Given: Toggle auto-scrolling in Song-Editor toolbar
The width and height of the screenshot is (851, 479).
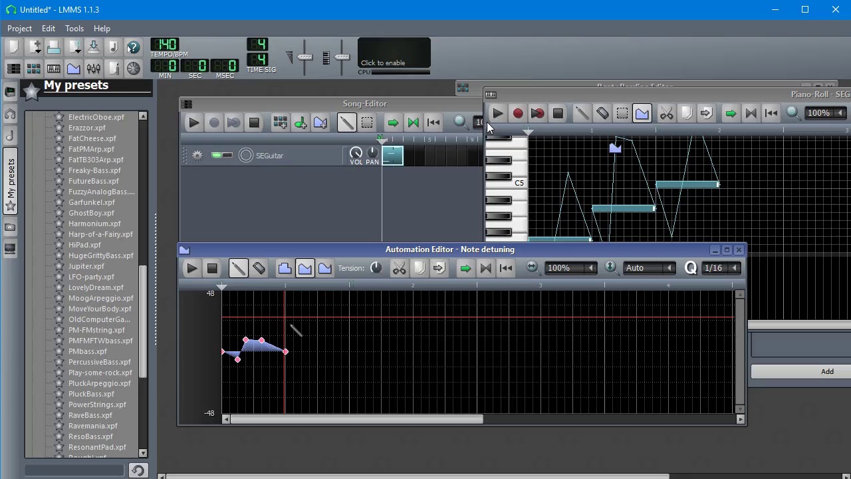Looking at the screenshot, I should (393, 122).
